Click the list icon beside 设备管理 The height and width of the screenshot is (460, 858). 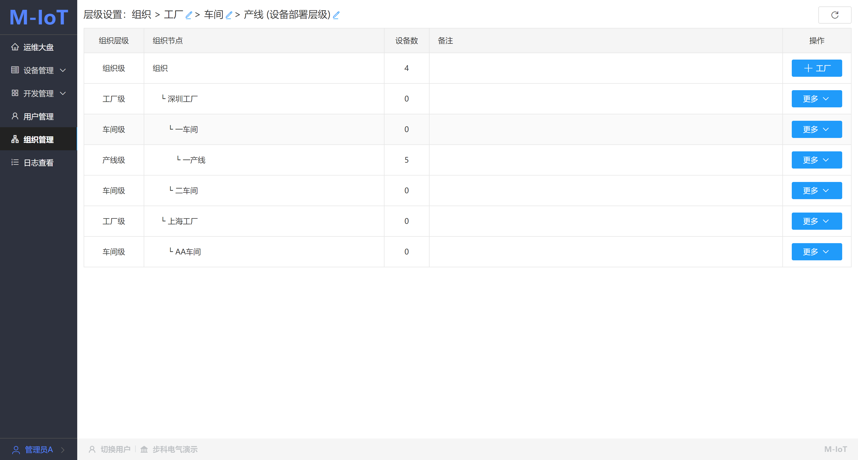pyautogui.click(x=15, y=70)
